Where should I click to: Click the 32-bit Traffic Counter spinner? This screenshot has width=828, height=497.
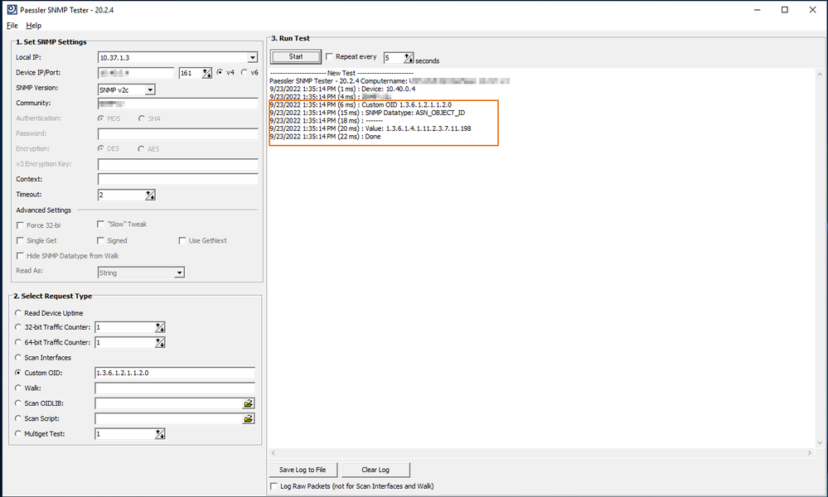[x=160, y=327]
